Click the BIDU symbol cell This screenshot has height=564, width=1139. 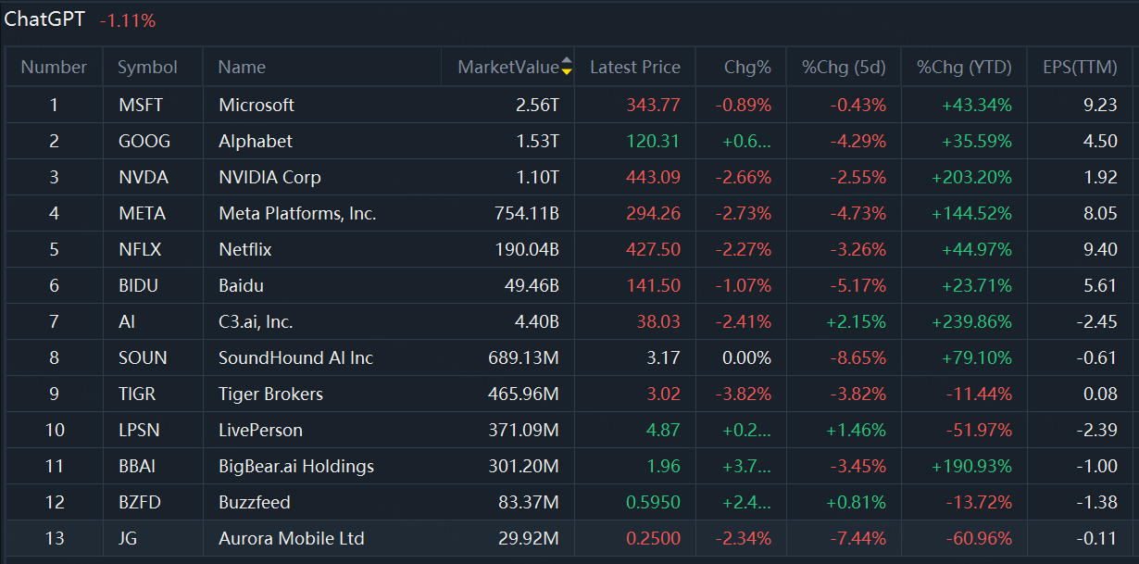[x=139, y=285]
